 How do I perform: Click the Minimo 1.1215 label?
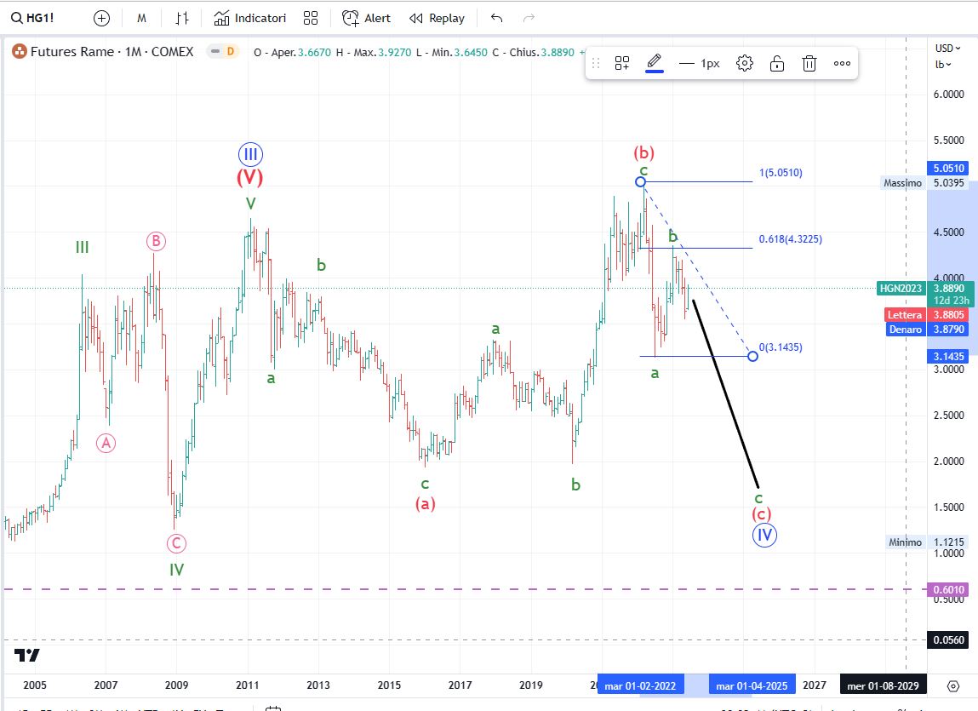(927, 542)
